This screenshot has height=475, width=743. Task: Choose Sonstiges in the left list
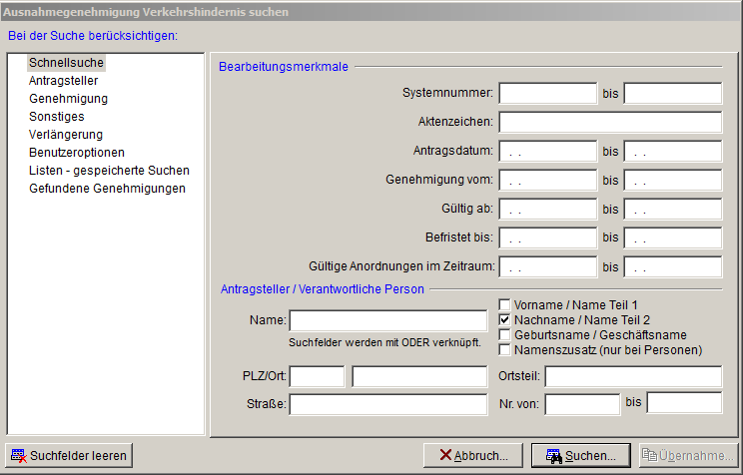coord(57,117)
